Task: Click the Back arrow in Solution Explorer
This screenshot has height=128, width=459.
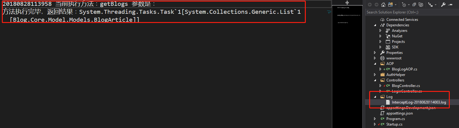Action: pos(369,5)
